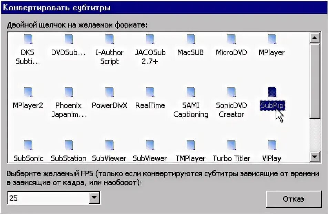
Task: Select the DKS Subti... format icon
Action: click(28, 39)
